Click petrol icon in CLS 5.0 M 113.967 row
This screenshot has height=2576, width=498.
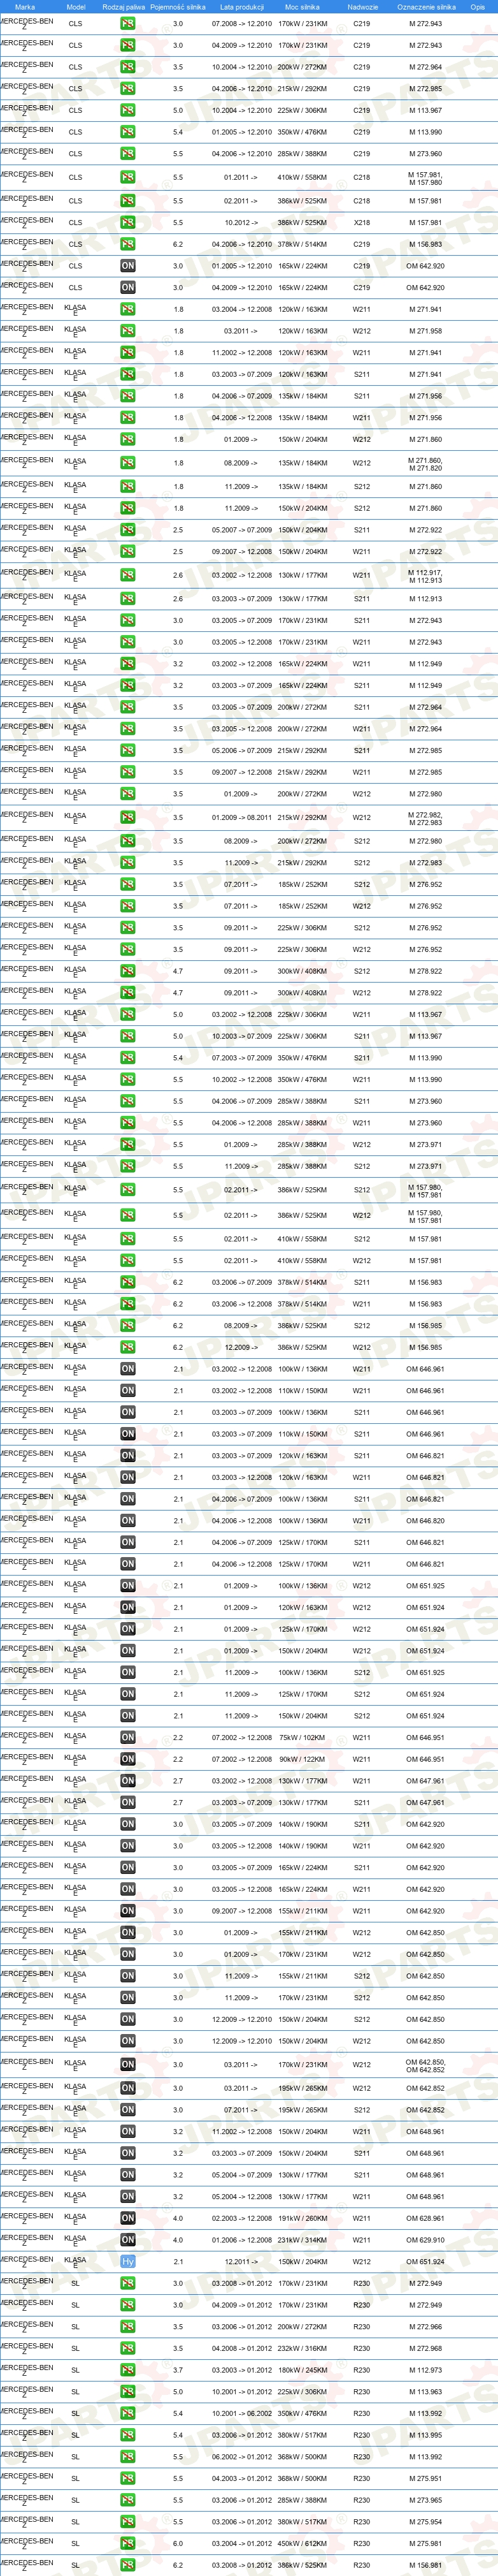click(x=128, y=110)
